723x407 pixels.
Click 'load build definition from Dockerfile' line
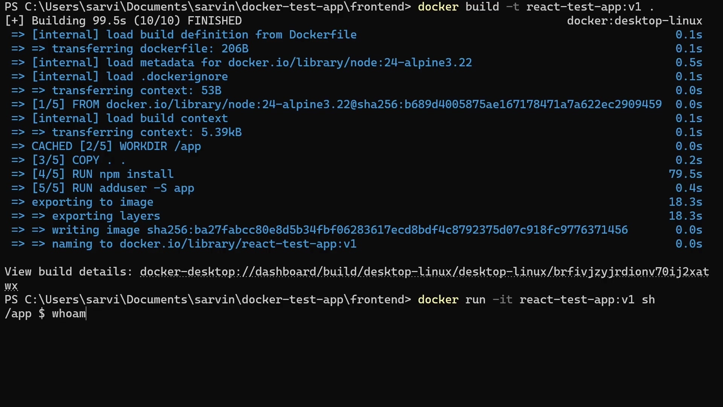184,35
